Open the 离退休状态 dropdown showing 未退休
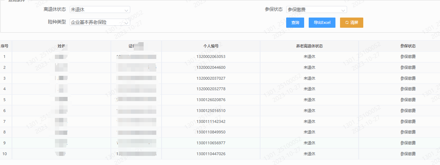 tap(100, 9)
